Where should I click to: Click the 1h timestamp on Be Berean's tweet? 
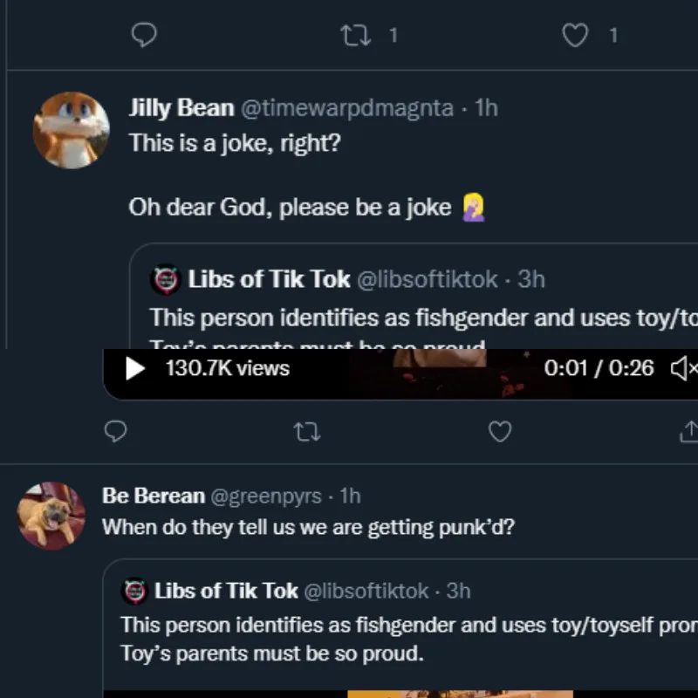pos(349,496)
